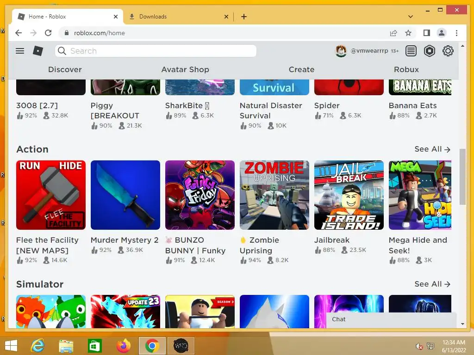Share this page using the share icon
This screenshot has width=474, height=355.
click(393, 33)
